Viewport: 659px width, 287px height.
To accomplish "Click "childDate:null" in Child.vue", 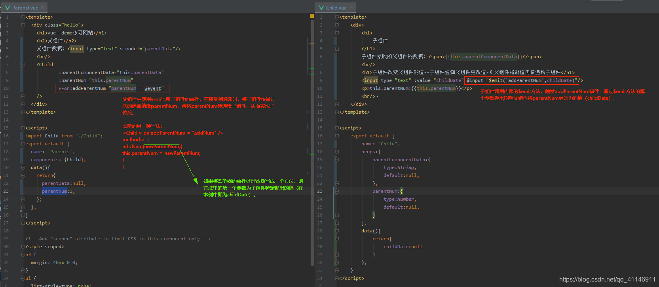I will tap(403, 247).
